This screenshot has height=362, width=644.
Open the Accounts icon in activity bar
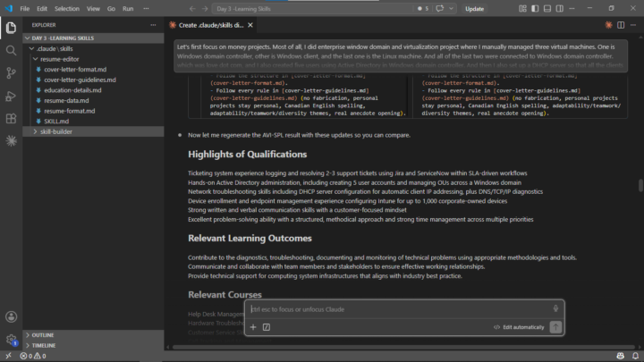coord(11,316)
